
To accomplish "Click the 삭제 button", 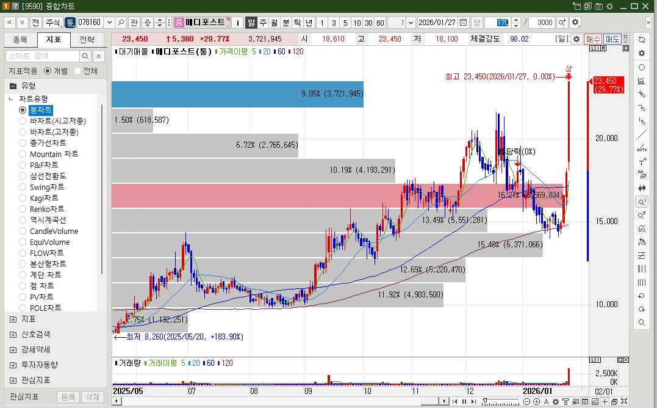I will (93, 396).
